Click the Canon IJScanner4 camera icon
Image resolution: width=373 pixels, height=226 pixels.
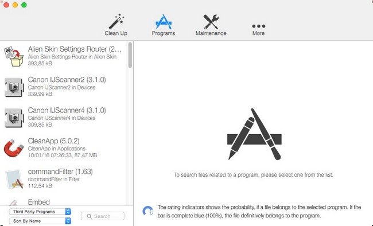14,118
